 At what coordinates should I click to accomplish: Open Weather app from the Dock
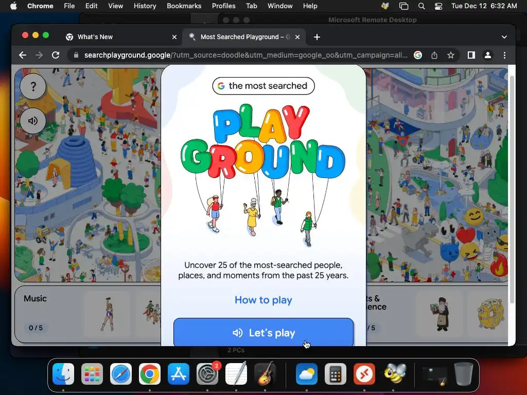point(307,374)
